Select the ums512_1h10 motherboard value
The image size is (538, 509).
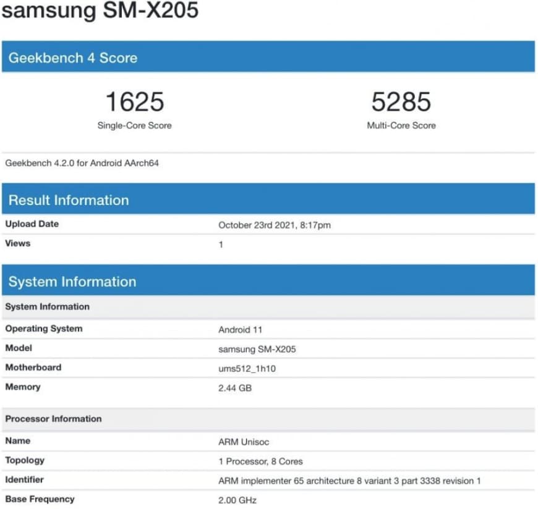(x=247, y=369)
